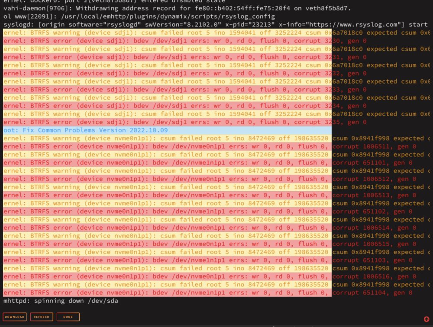Image resolution: width=433 pixels, height=327 pixels.
Task: Click nvme0n1p1 error line with corrupt 1006512
Action: [x=210, y=179]
